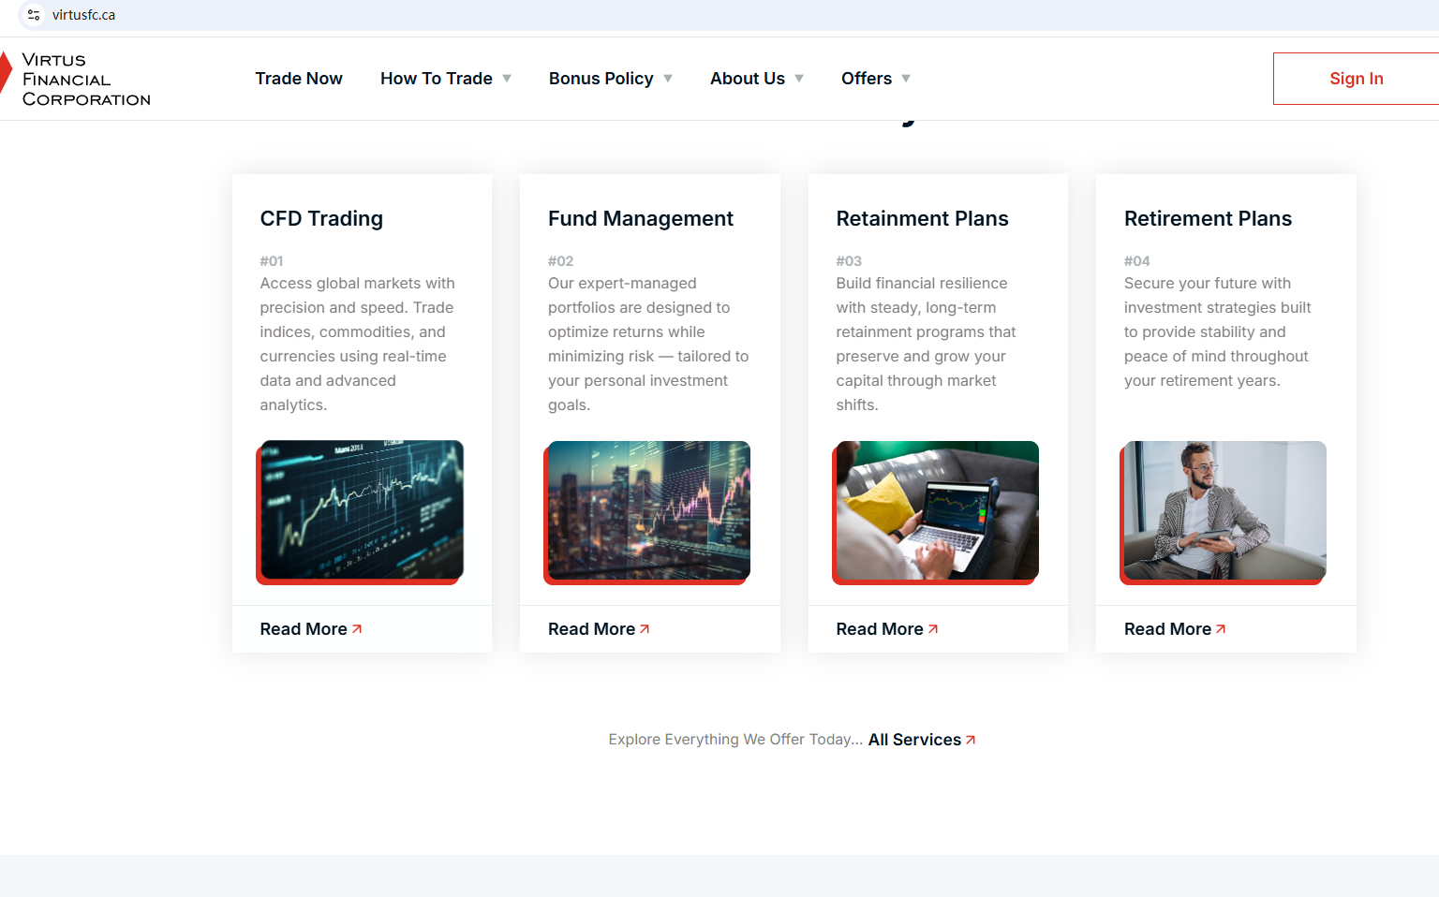
Task: Select the Retirement Plans businessman photo
Action: tap(1224, 510)
